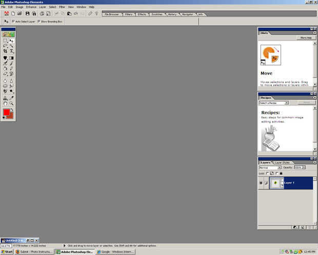Open the Layer menu
The width and height of the screenshot is (318, 255).
click(43, 7)
